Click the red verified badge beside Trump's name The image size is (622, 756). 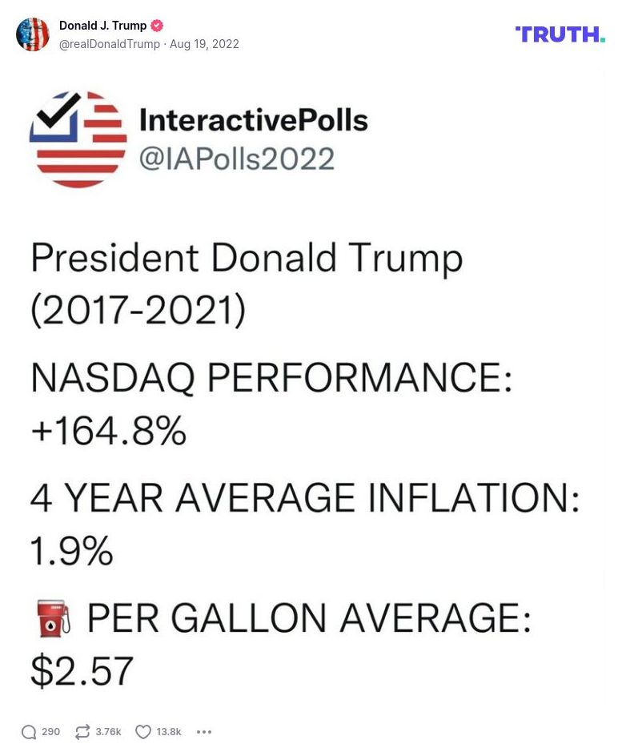pyautogui.click(x=157, y=25)
